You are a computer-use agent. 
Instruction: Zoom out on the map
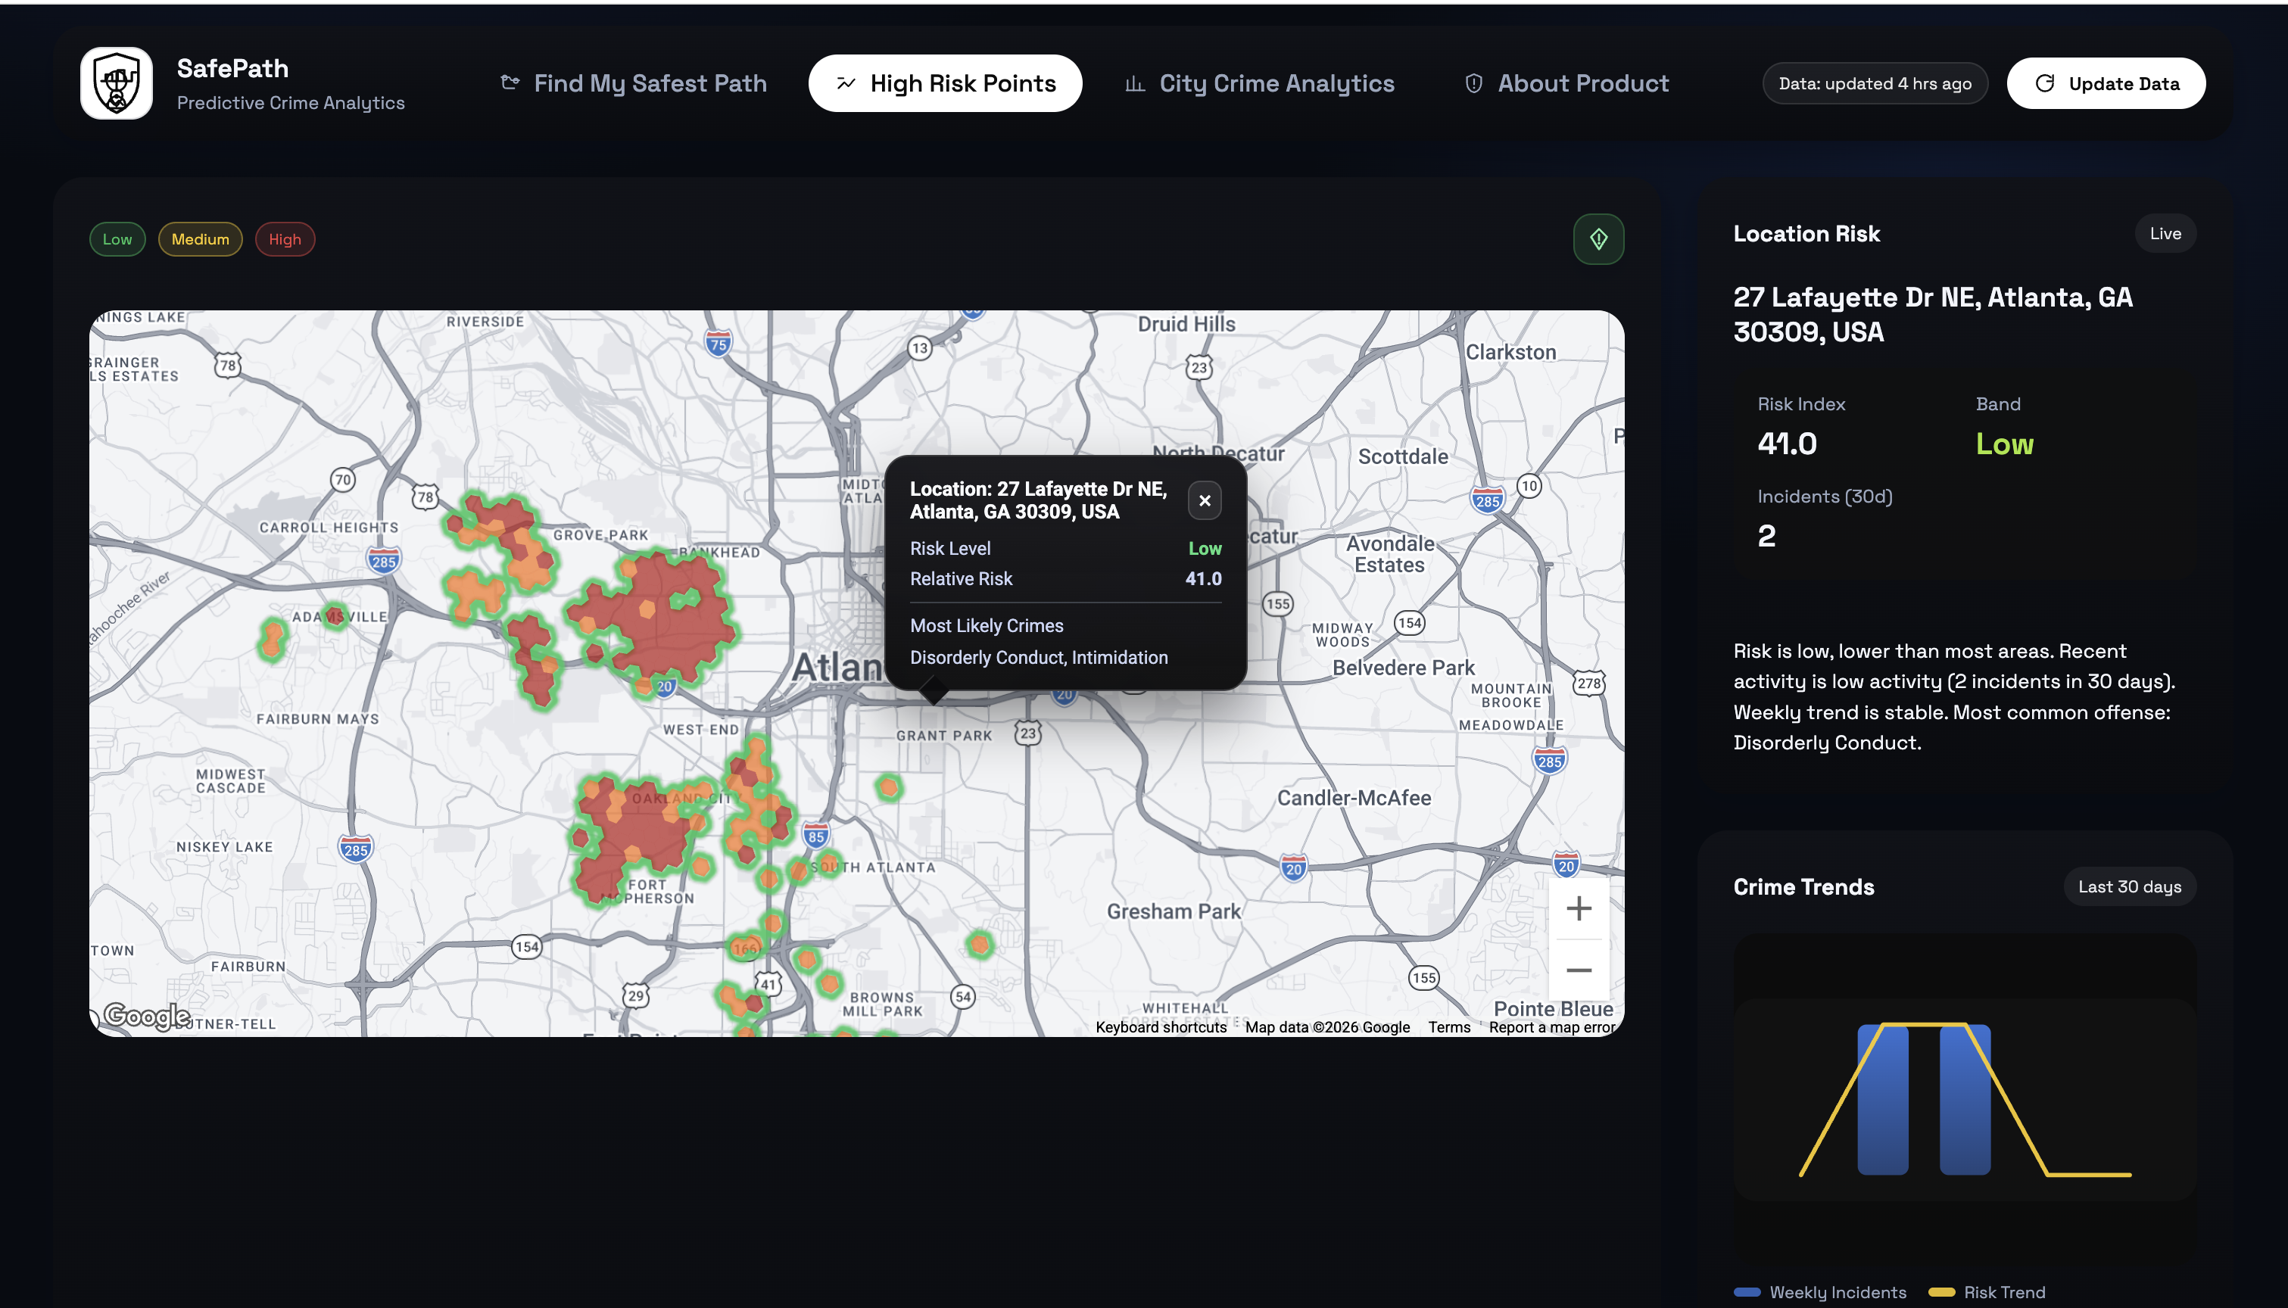click(1579, 970)
